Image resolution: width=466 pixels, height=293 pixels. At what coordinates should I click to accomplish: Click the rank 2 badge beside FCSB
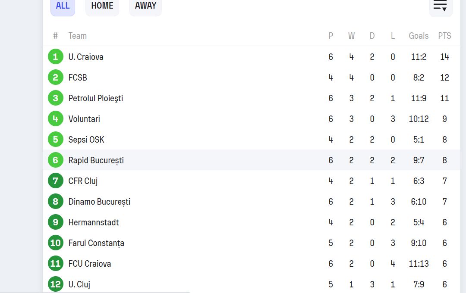coord(55,78)
